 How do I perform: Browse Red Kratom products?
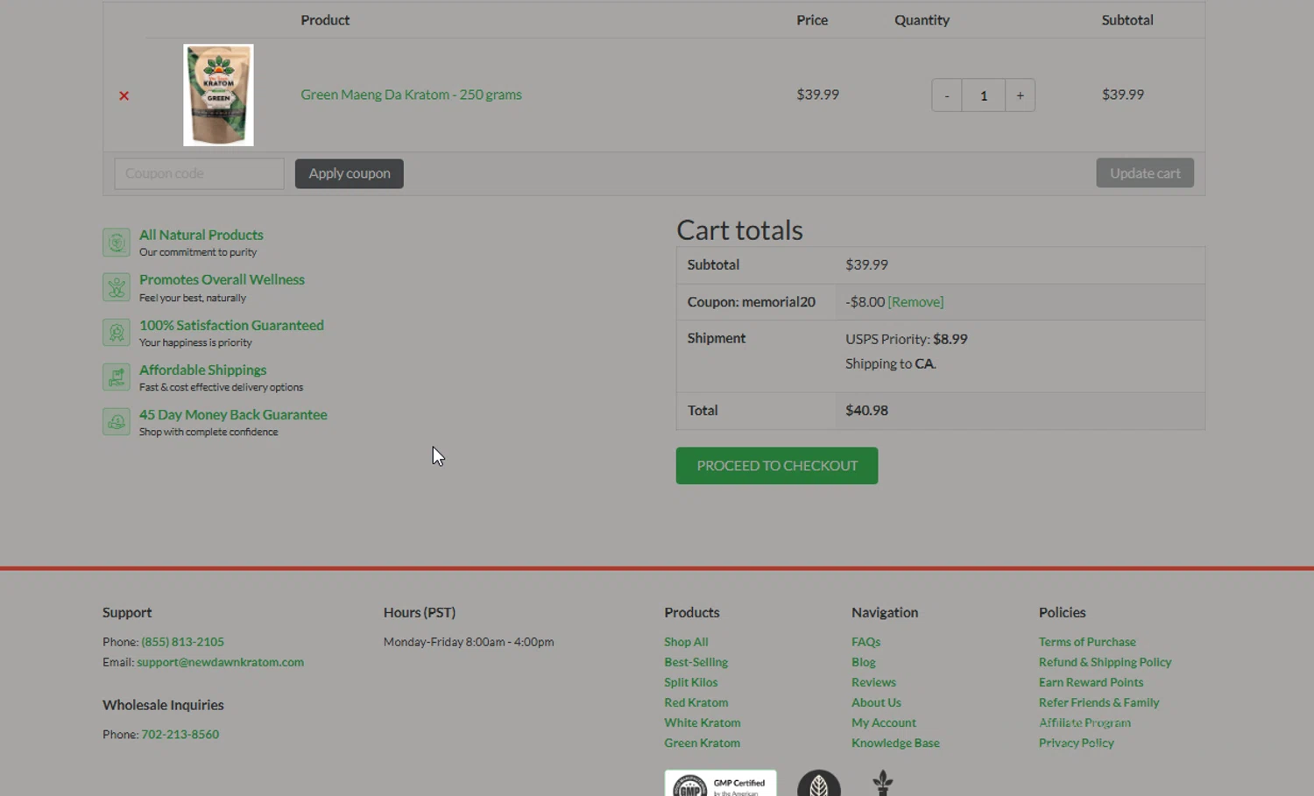[x=696, y=702]
